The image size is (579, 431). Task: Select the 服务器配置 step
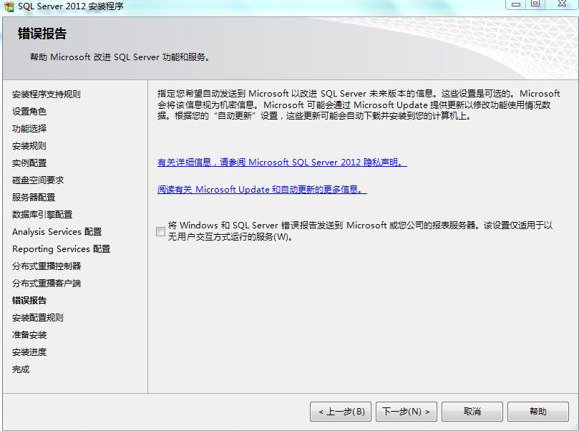pos(34,197)
